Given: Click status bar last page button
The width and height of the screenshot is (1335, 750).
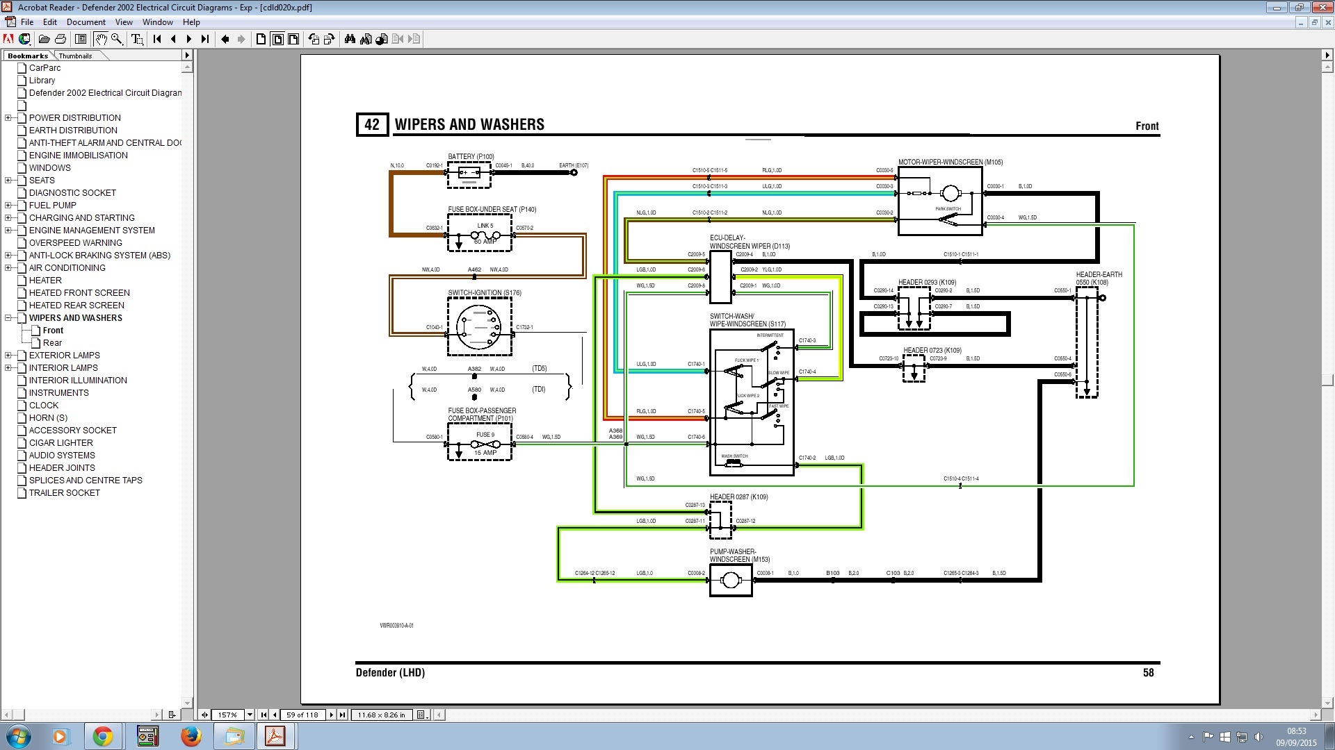Looking at the screenshot, I should [342, 715].
